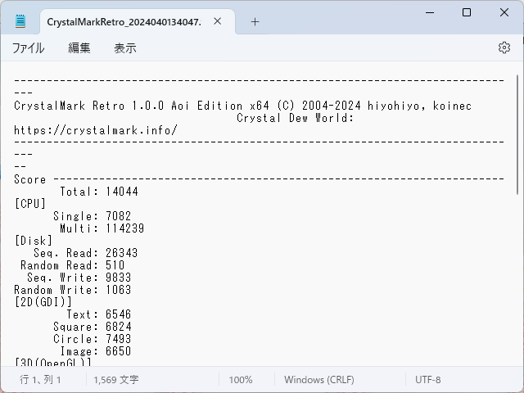The height and width of the screenshot is (393, 524).
Task: Click the Random Read: 510 line
Action: point(73,265)
